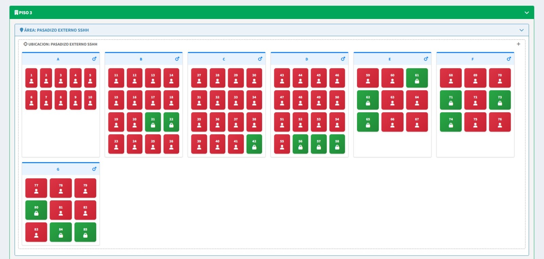Screen dimensions: 544x259
Task: Pick available locker 74 in block F
Action: tap(451, 122)
